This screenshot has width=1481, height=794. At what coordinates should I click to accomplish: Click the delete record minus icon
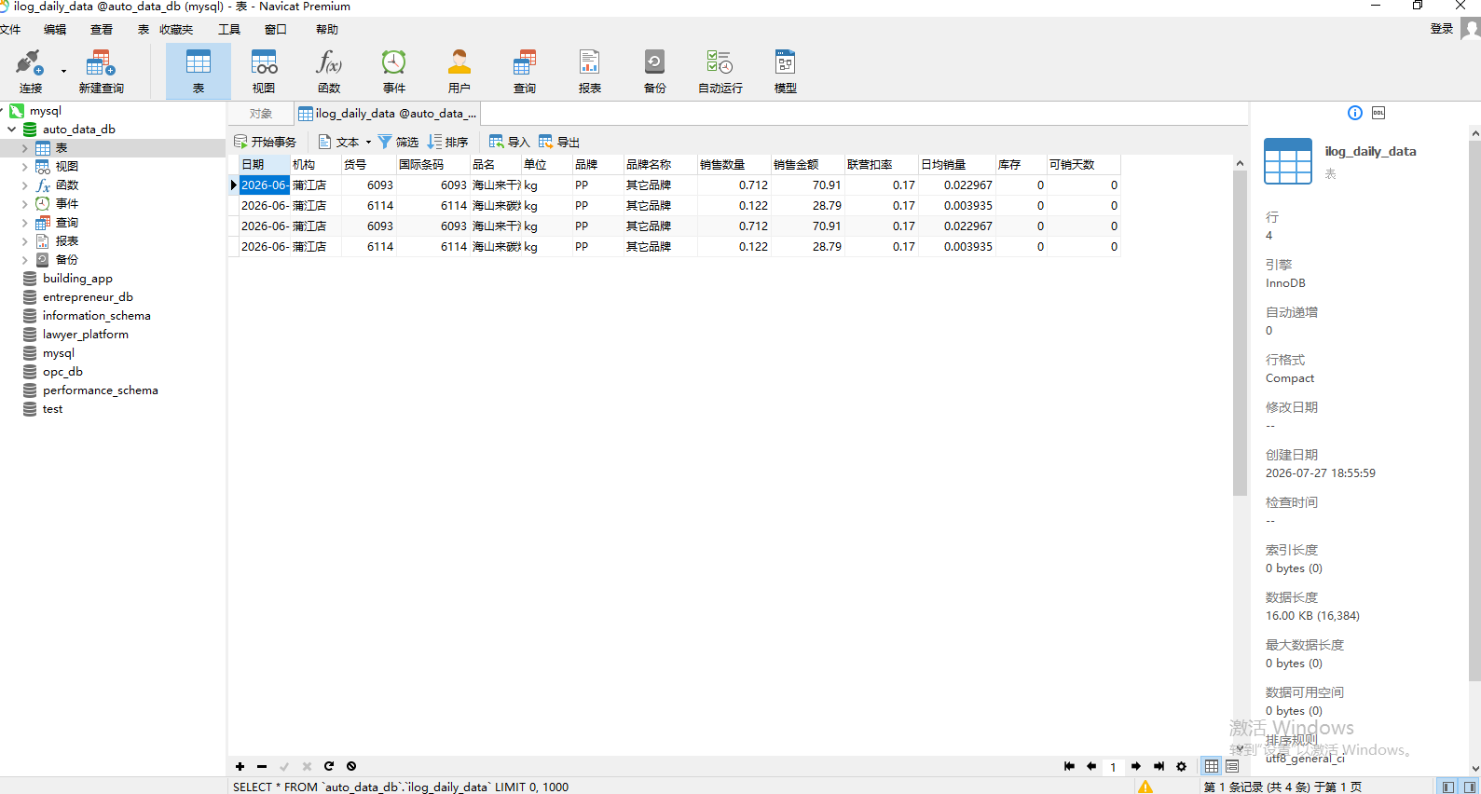pos(262,766)
